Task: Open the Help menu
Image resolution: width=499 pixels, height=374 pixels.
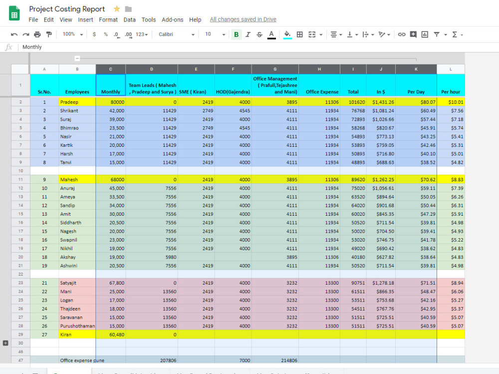Action: point(195,20)
